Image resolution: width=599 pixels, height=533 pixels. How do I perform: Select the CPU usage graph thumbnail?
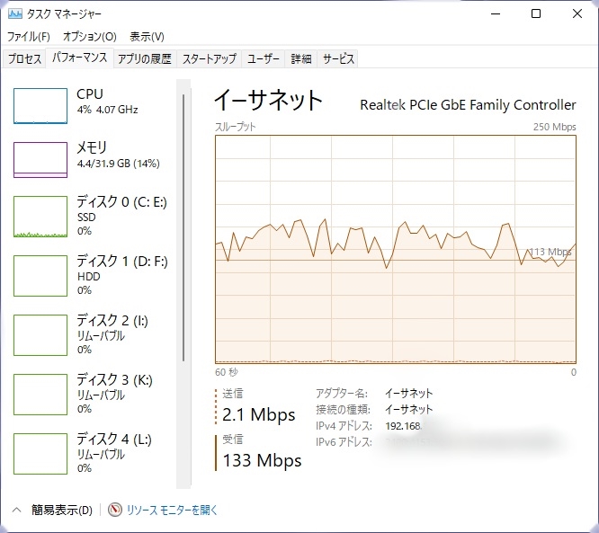(x=40, y=106)
